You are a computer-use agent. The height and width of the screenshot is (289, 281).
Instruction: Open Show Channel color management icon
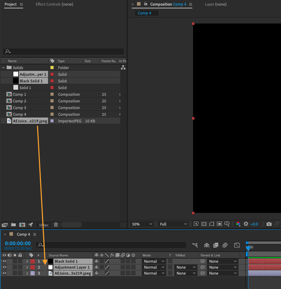click(238, 224)
